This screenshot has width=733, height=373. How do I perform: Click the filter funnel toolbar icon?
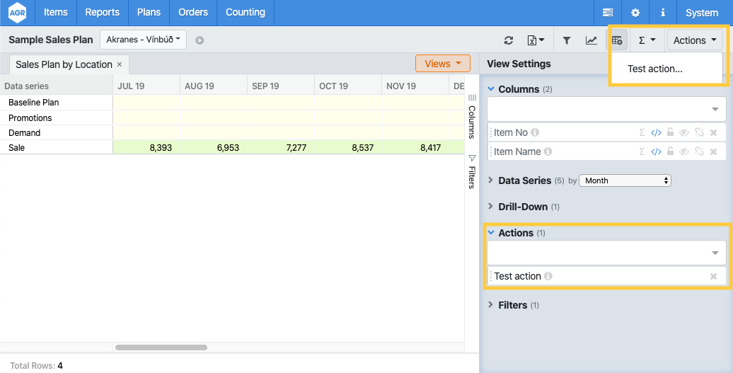[x=567, y=40]
